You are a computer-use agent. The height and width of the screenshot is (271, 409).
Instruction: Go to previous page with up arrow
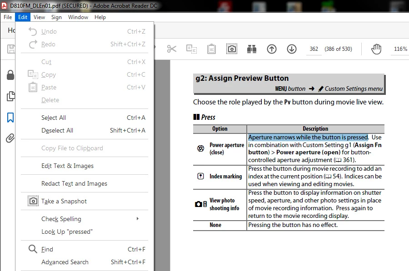[x=272, y=49]
